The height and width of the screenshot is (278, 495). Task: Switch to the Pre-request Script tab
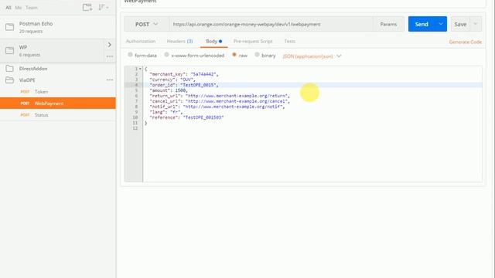click(x=253, y=41)
